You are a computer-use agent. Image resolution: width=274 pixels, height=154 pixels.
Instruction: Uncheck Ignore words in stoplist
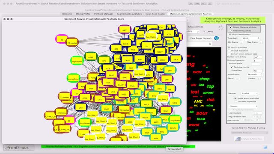235,98
